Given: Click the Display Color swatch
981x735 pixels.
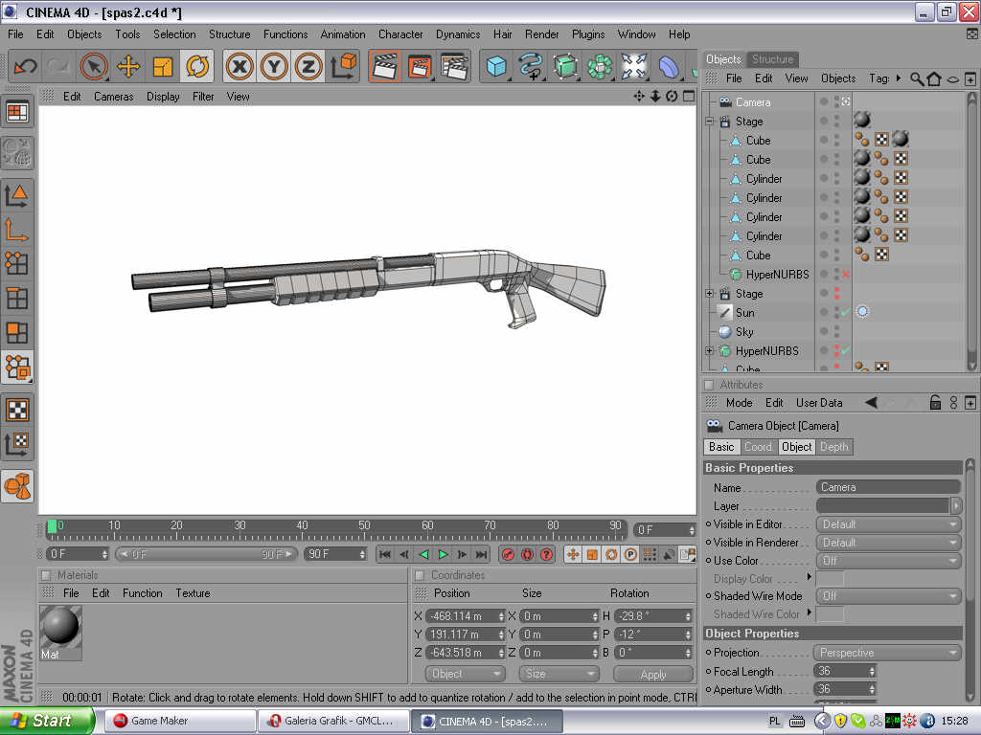Looking at the screenshot, I should click(x=830, y=579).
